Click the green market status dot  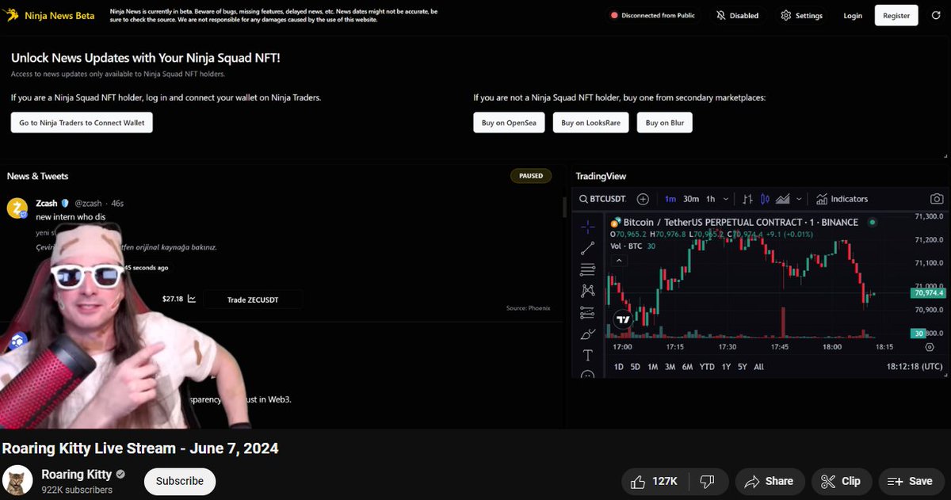[x=873, y=222]
